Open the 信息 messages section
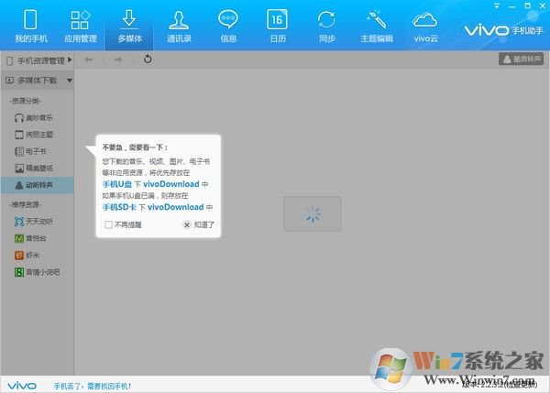The image size is (550, 393). [227, 27]
